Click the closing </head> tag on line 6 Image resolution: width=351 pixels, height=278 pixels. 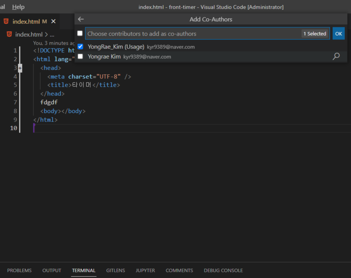52,94
